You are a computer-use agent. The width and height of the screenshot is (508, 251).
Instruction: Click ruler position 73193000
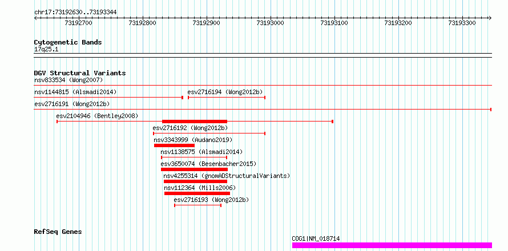tap(270, 23)
